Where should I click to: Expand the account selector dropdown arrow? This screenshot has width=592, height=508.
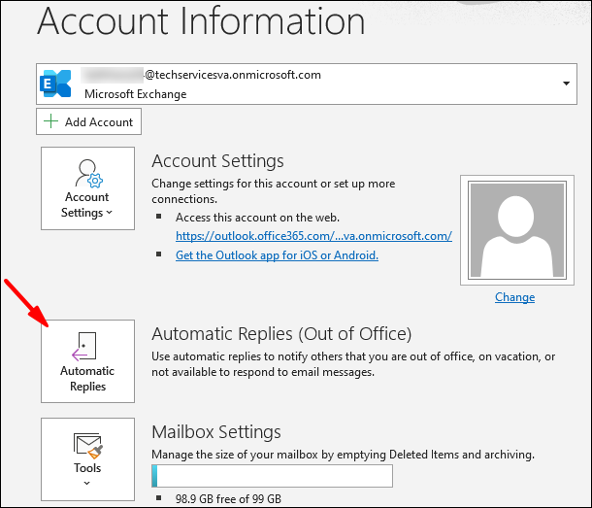click(566, 85)
